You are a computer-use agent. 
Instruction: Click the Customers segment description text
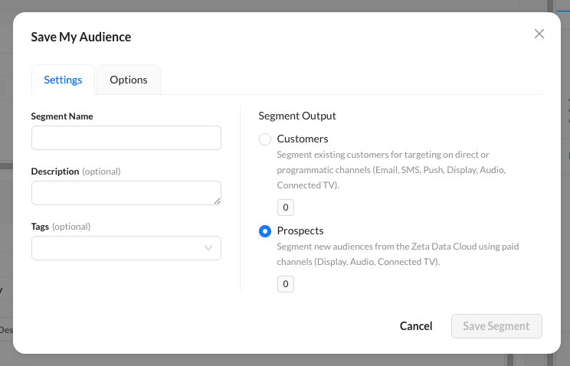pyautogui.click(x=391, y=170)
